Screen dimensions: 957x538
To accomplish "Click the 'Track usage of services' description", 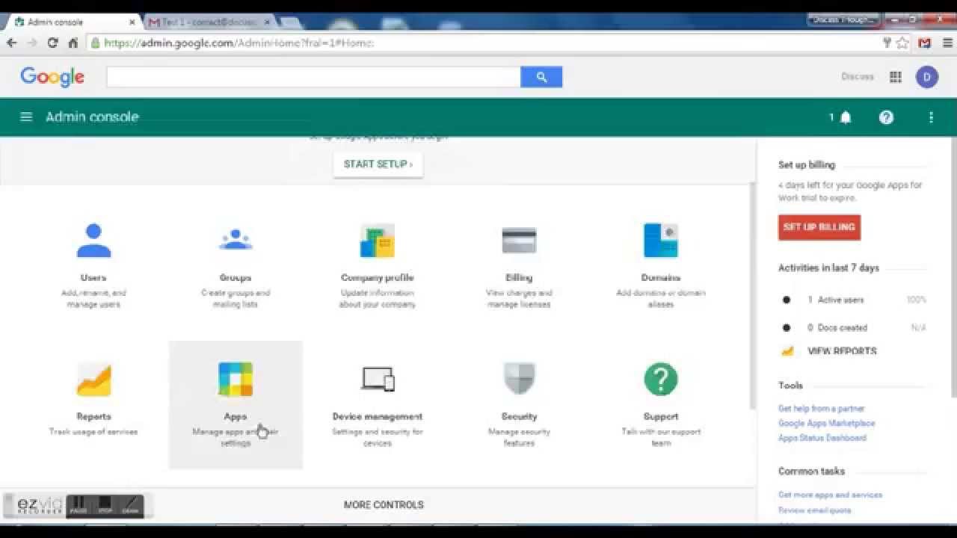I will pos(93,432).
